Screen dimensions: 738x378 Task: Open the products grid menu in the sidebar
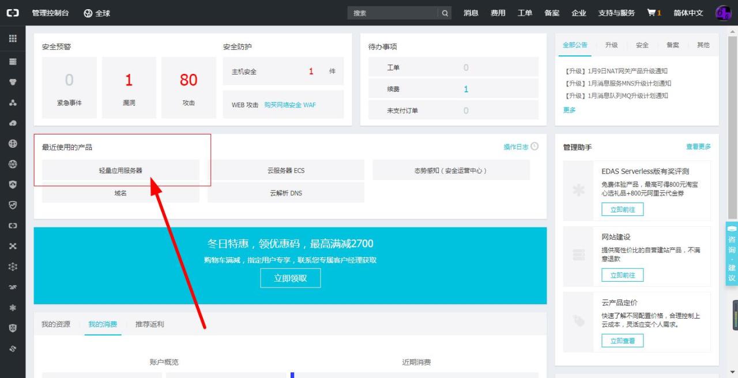coord(13,39)
